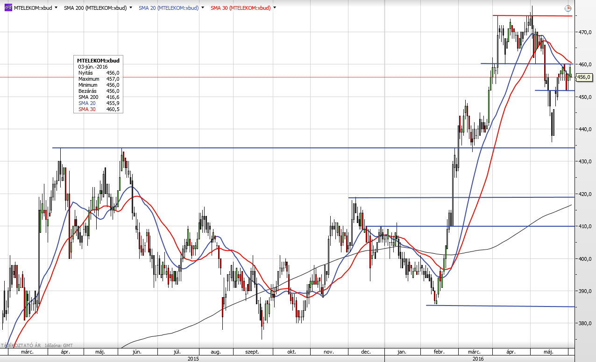Click the 2015 year label on the time axis
Viewport: 596px width, 362px height.
pos(193,359)
